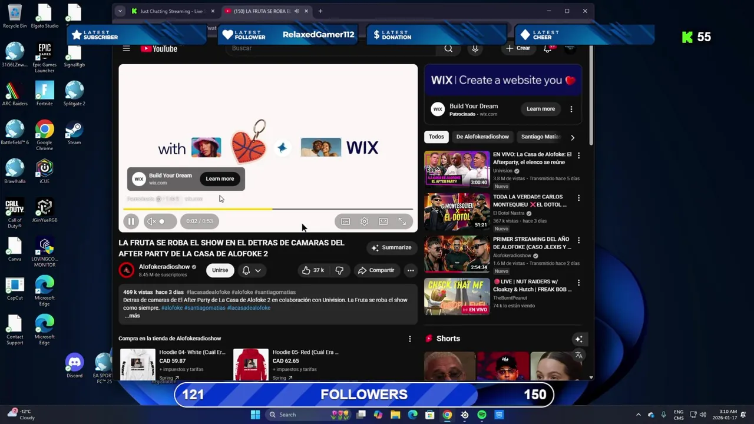Open more actions menu below the video

click(411, 270)
